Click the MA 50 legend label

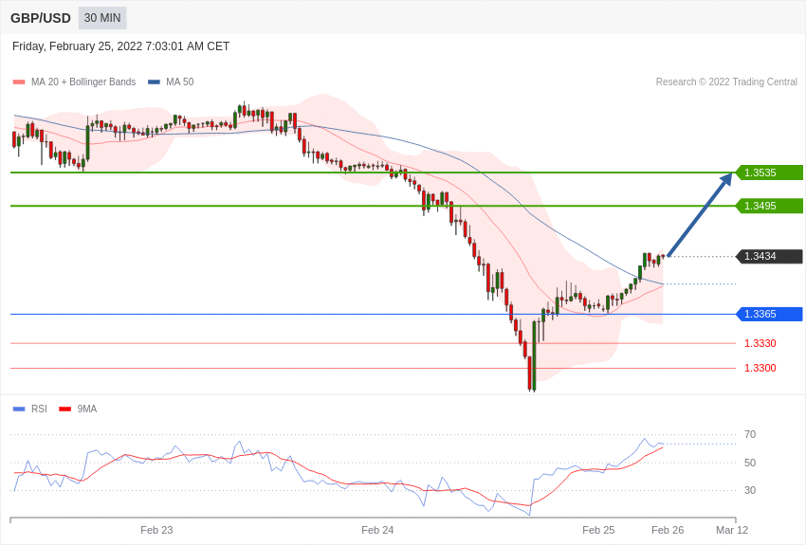(180, 82)
